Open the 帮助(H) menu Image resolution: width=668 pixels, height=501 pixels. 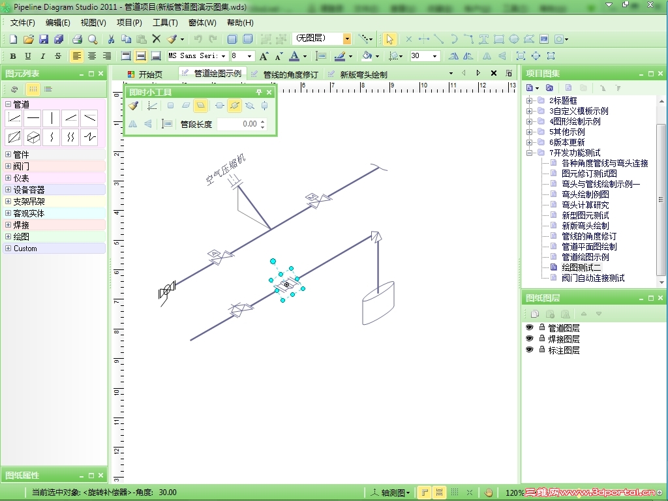(240, 23)
